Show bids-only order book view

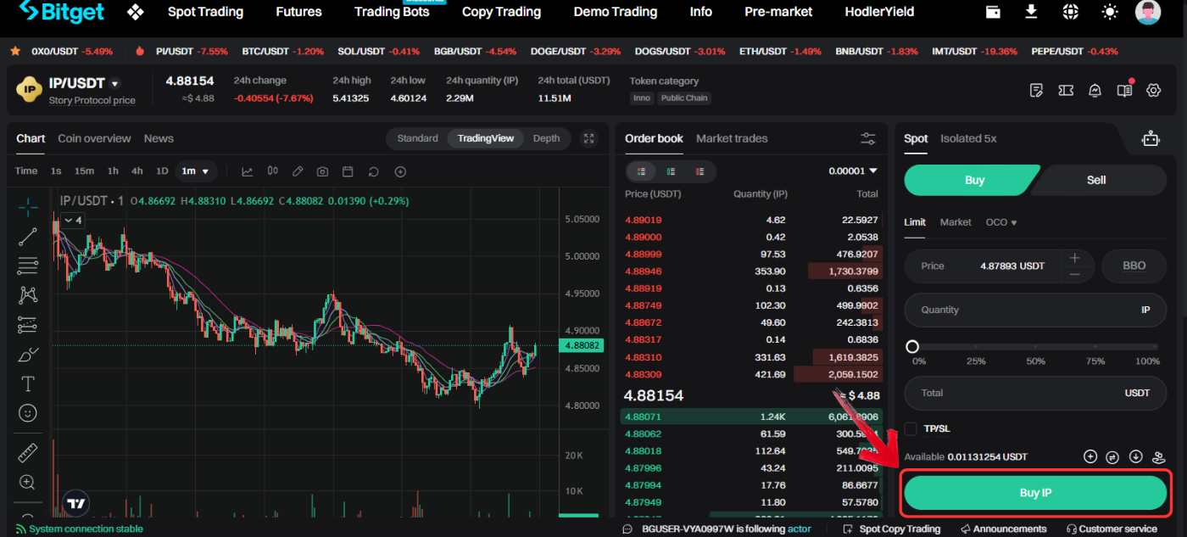(x=671, y=171)
